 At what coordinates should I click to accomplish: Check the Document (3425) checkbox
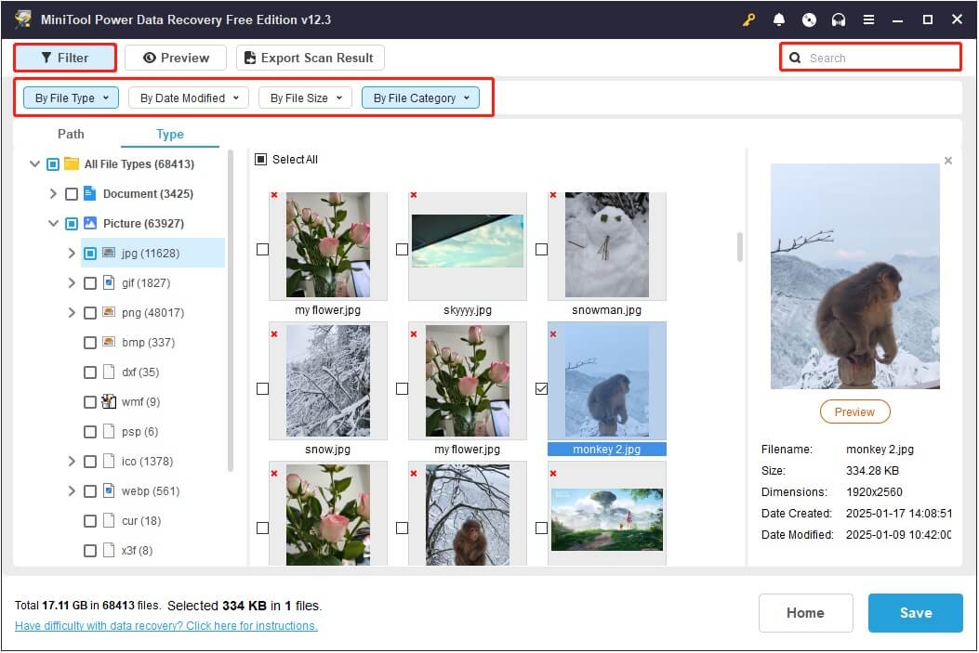pos(72,194)
